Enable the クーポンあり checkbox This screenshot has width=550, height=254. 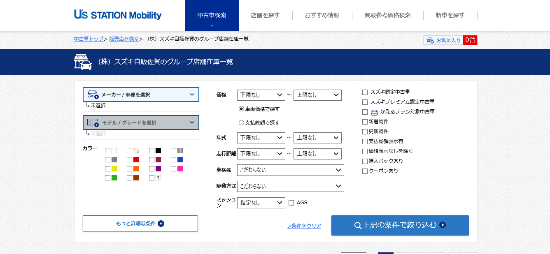click(365, 171)
